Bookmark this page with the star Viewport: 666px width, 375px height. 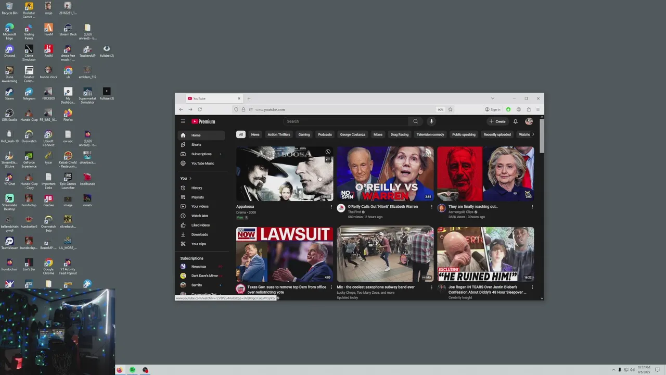tap(450, 109)
